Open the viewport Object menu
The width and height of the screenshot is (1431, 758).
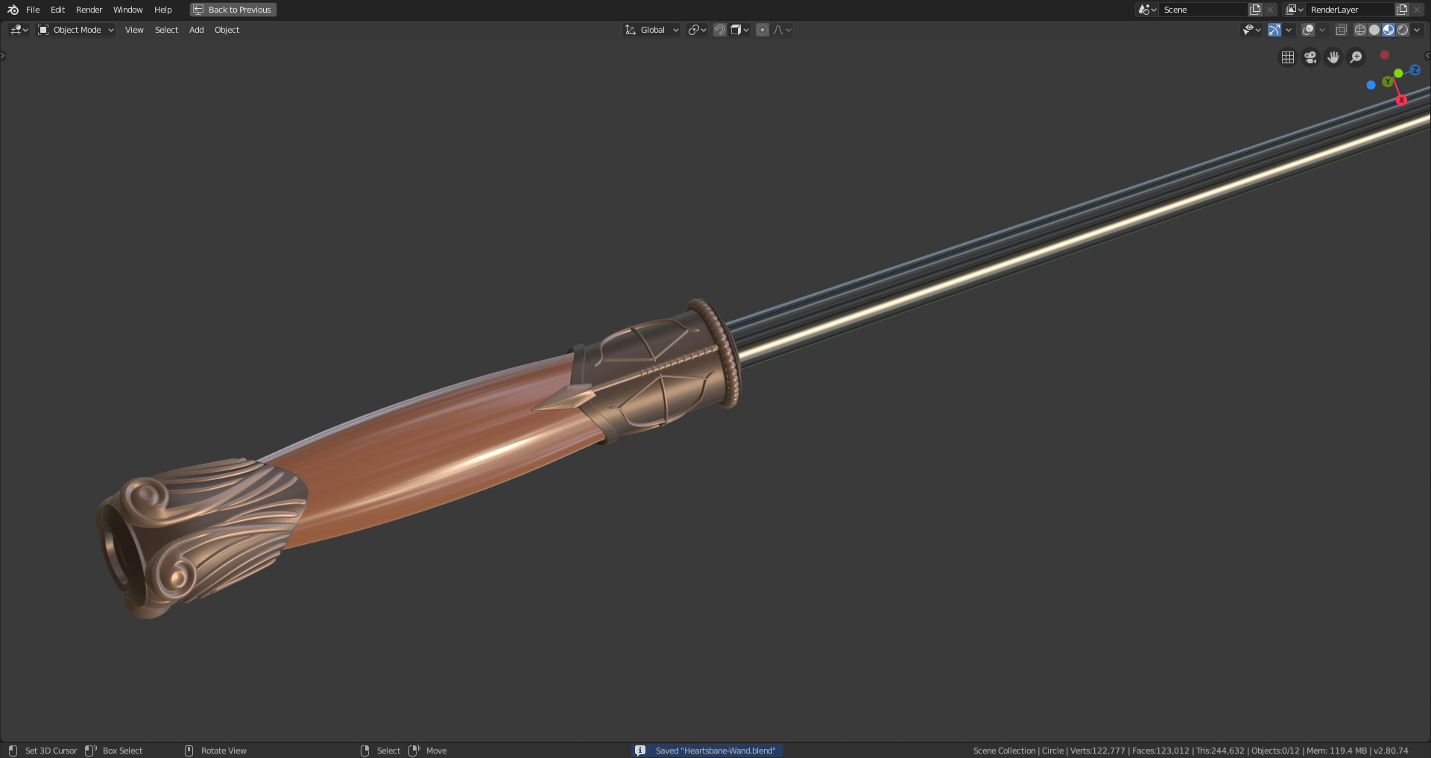click(x=227, y=30)
